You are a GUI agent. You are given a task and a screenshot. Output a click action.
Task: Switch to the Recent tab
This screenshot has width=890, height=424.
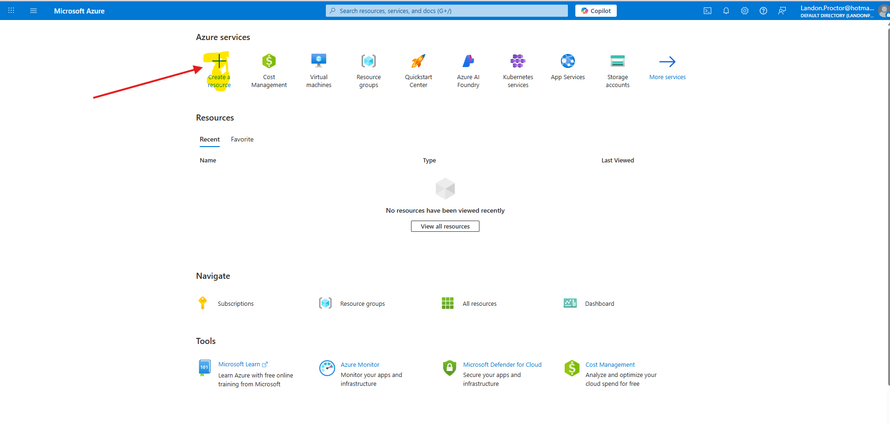(x=209, y=139)
